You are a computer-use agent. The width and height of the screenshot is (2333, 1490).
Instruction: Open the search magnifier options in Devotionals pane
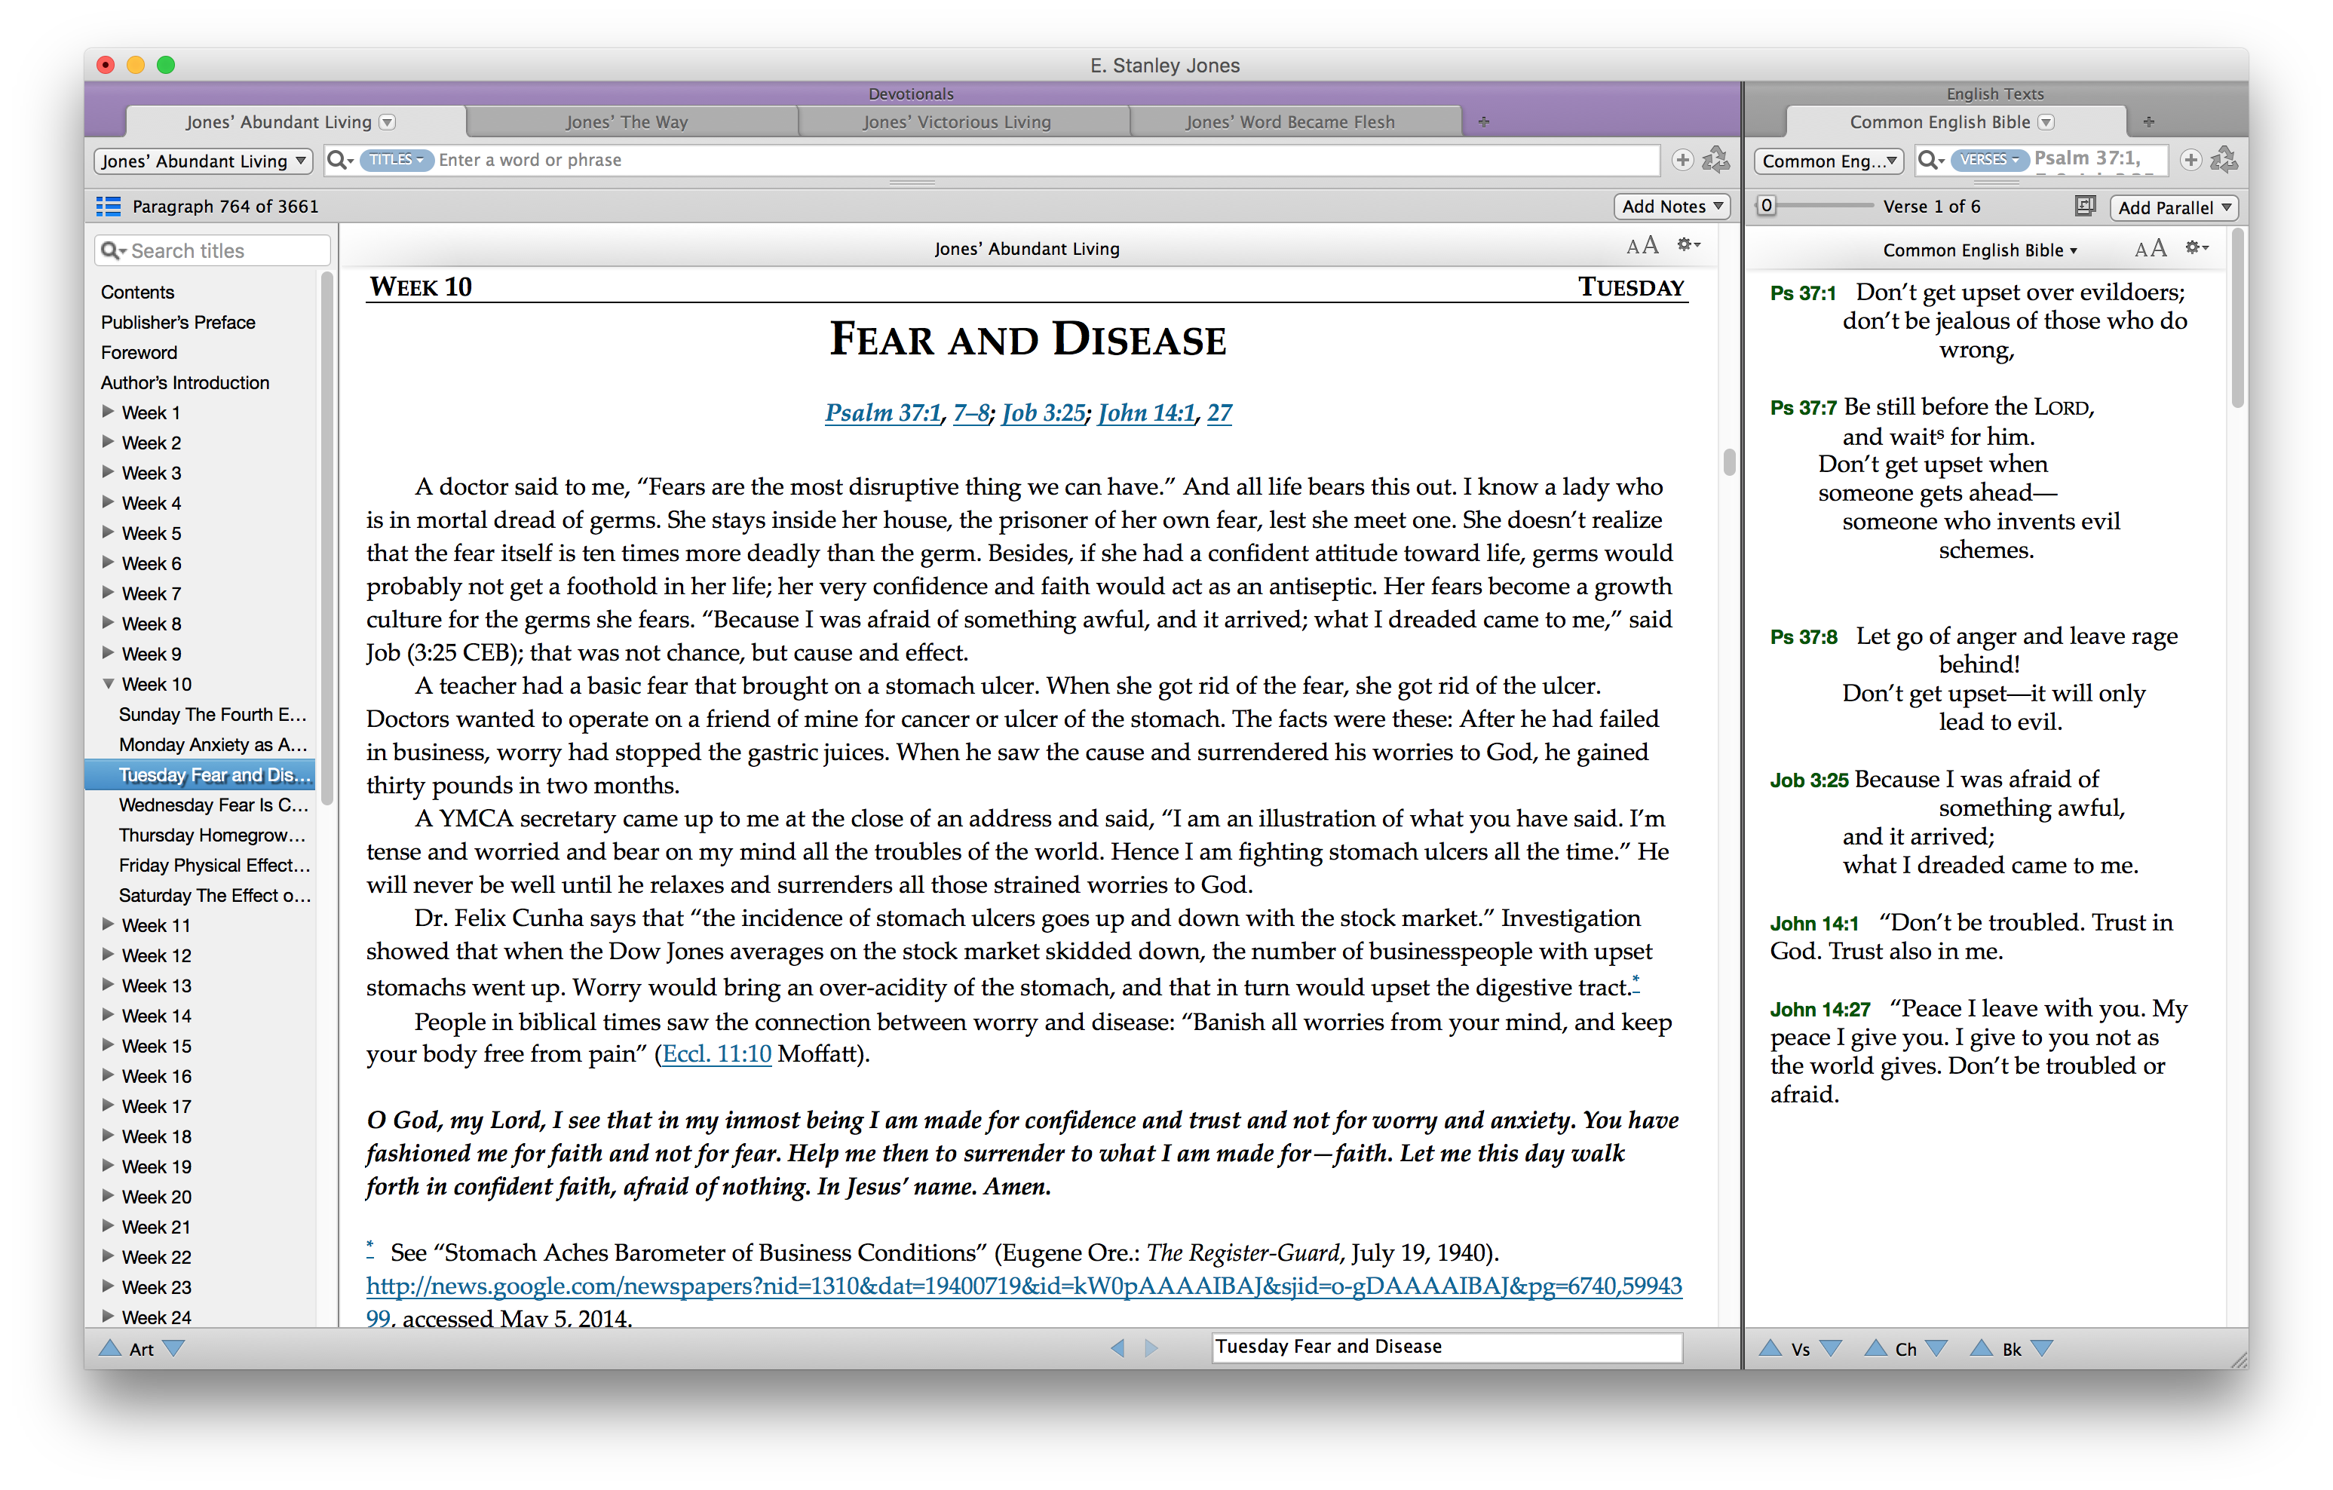[x=340, y=160]
